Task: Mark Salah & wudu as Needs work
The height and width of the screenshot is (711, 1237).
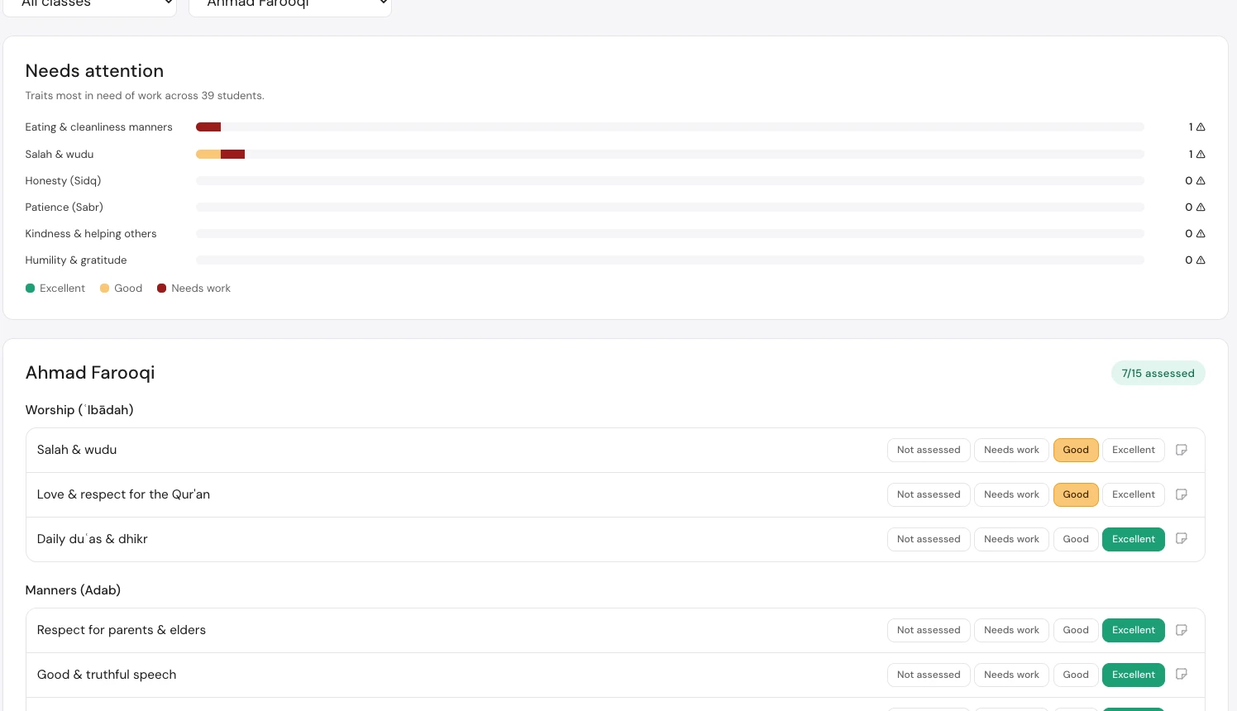Action: tap(1011, 450)
